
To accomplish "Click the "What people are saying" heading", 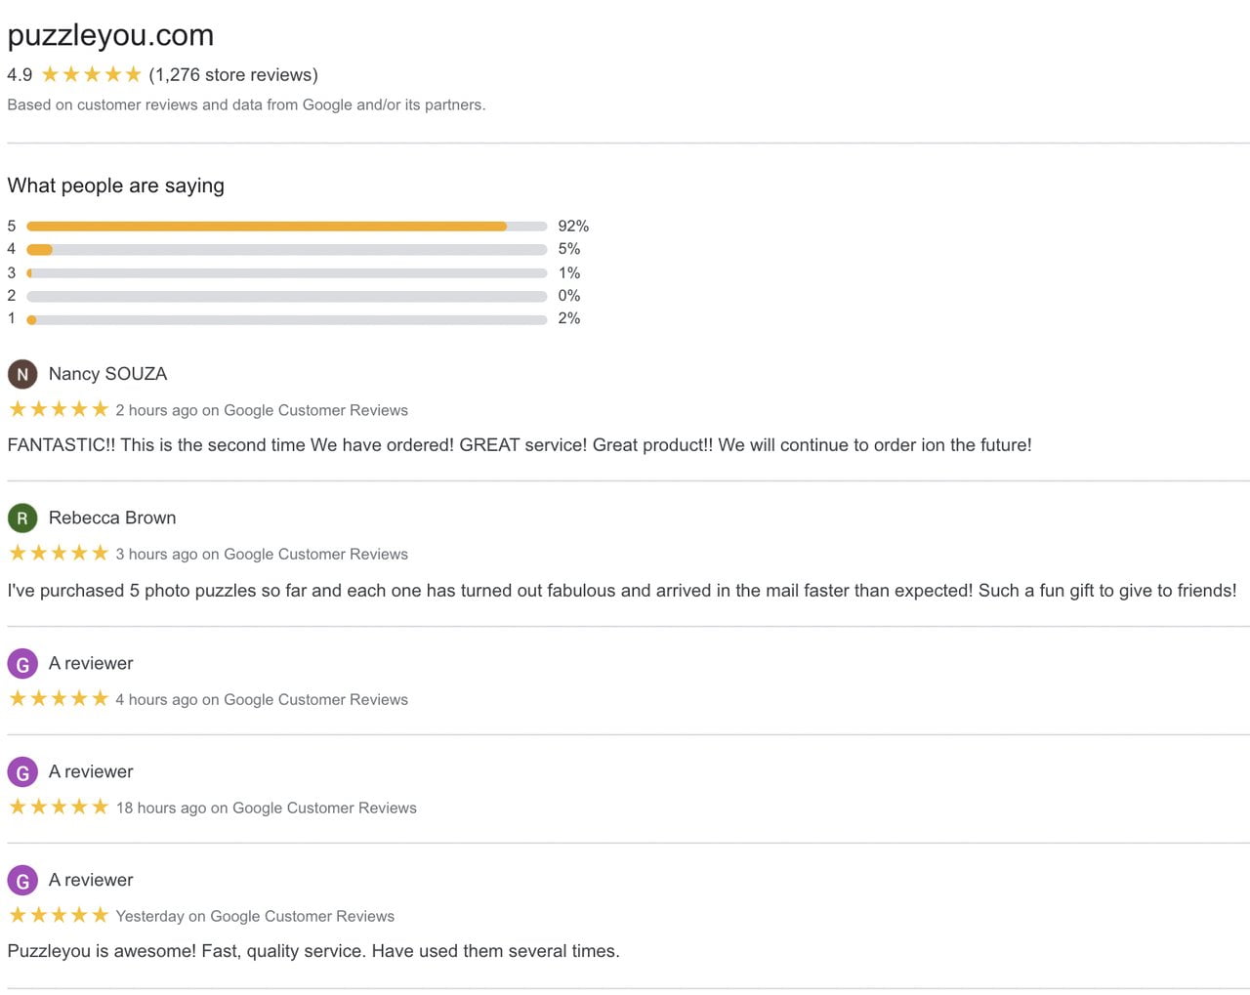I will [x=115, y=186].
